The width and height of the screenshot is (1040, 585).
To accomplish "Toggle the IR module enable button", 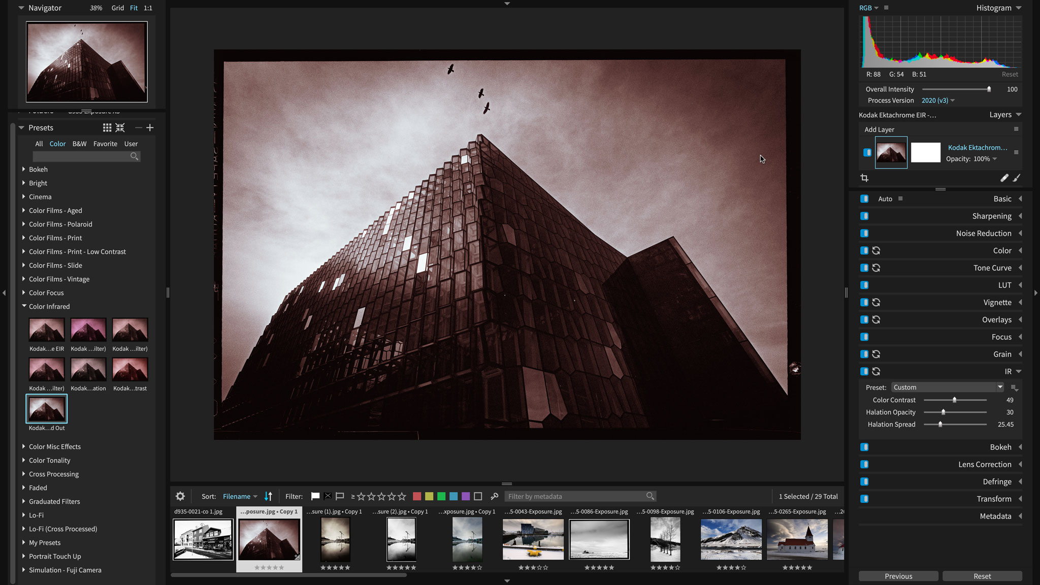I will [865, 371].
